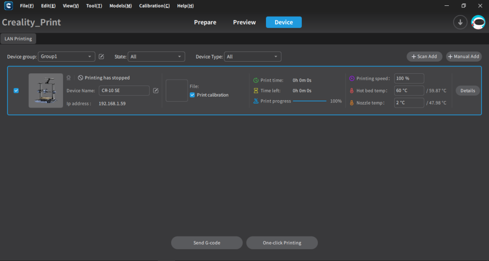Click the Hot bed temp 60 °C field
This screenshot has width=489, height=261.
point(409,91)
